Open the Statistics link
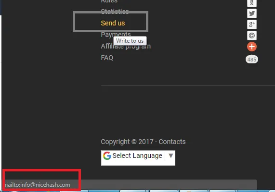Screen dimensions: 275x192 (115, 11)
